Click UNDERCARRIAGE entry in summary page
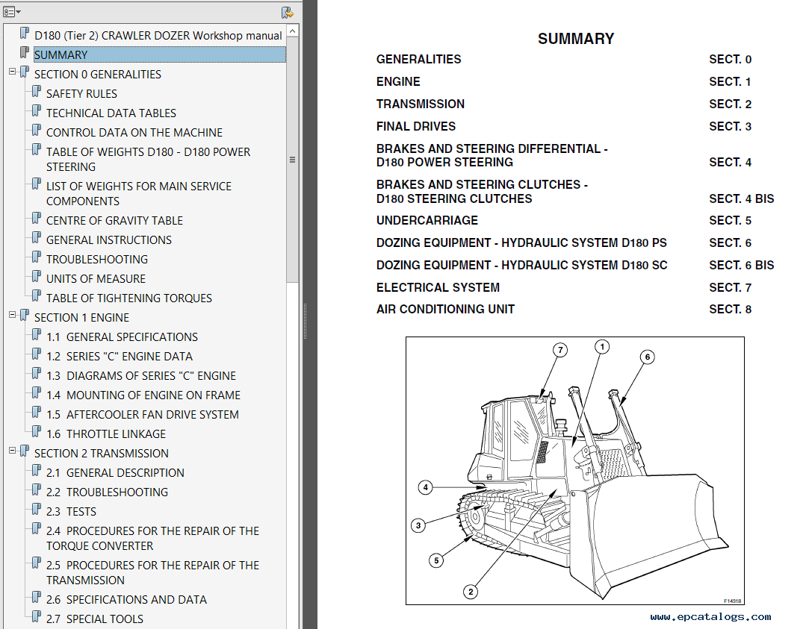Image resolution: width=809 pixels, height=629 pixels. tap(427, 220)
